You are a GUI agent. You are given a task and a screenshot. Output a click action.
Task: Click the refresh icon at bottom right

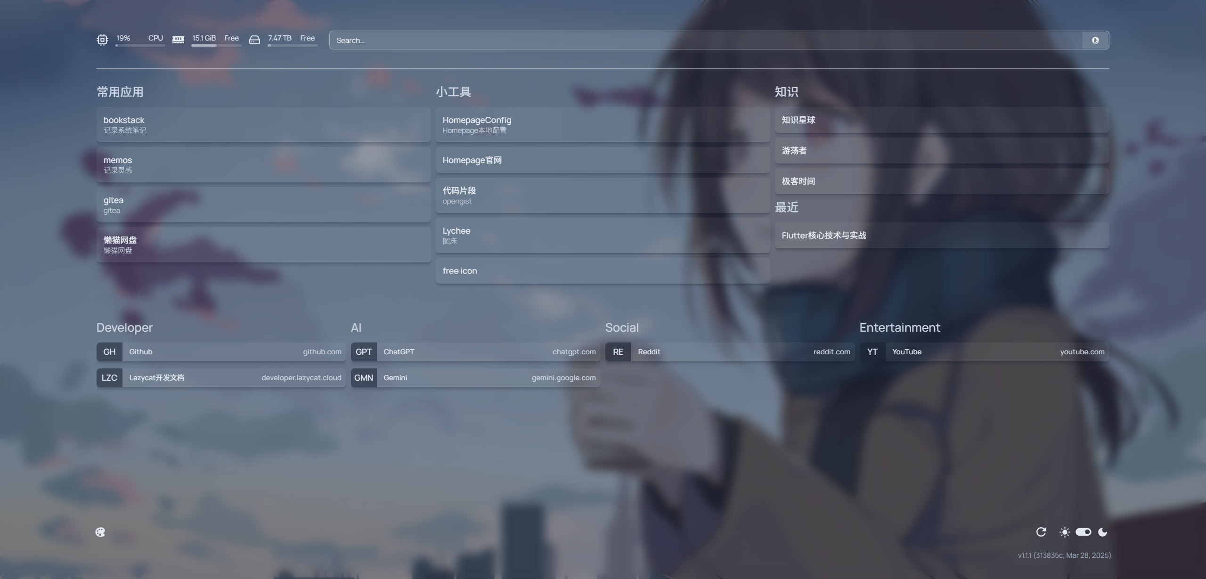[x=1041, y=532]
